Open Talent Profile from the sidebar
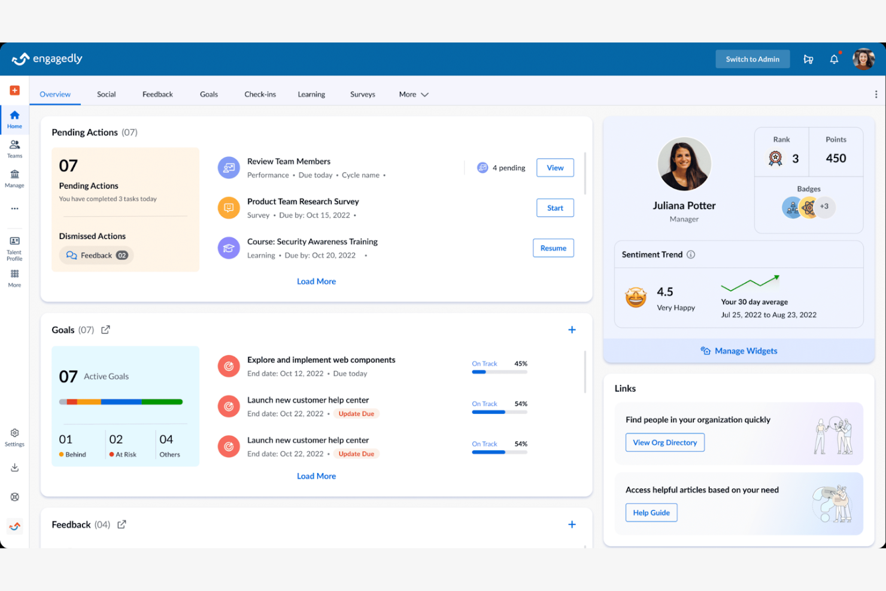Image resolution: width=886 pixels, height=591 pixels. point(14,247)
